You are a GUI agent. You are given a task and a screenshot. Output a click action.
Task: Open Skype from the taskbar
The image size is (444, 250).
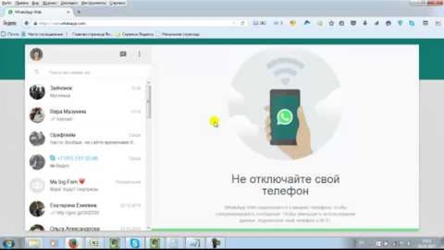(134, 243)
